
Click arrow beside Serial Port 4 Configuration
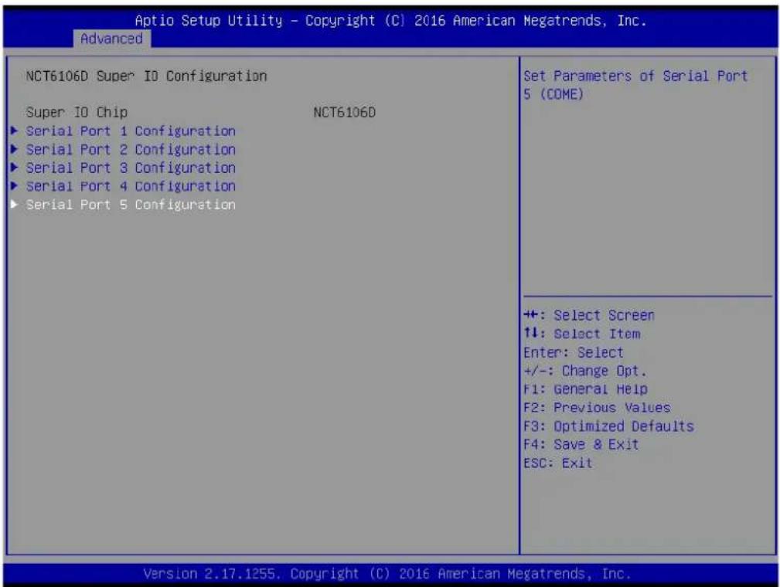point(15,186)
